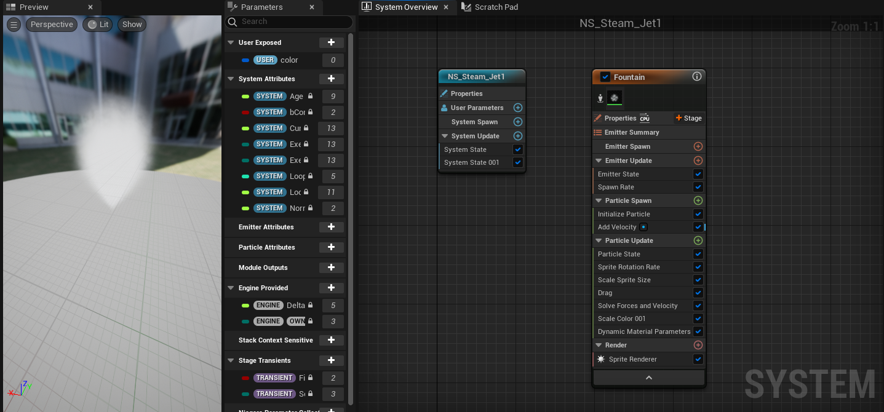Click the viewport hamburger menu icon

pyautogui.click(x=14, y=25)
